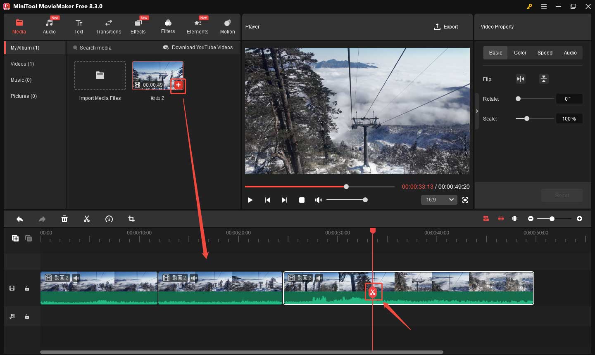Click the Rotate slider handle
The image size is (595, 355).
[x=518, y=99]
